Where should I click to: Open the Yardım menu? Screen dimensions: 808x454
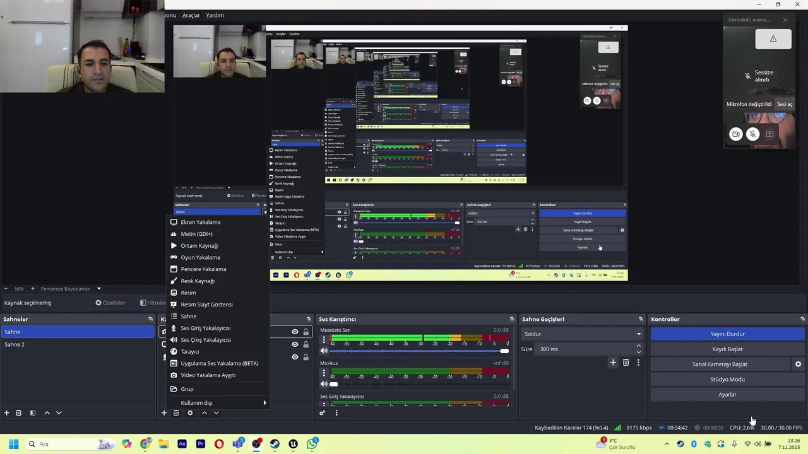pyautogui.click(x=215, y=15)
